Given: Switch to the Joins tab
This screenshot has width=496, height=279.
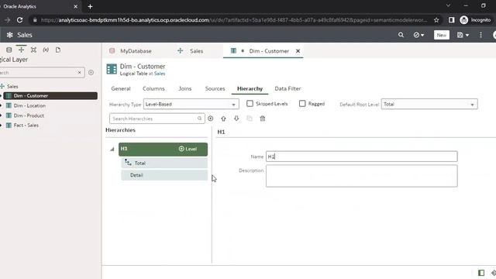Looking at the screenshot, I should point(184,88).
